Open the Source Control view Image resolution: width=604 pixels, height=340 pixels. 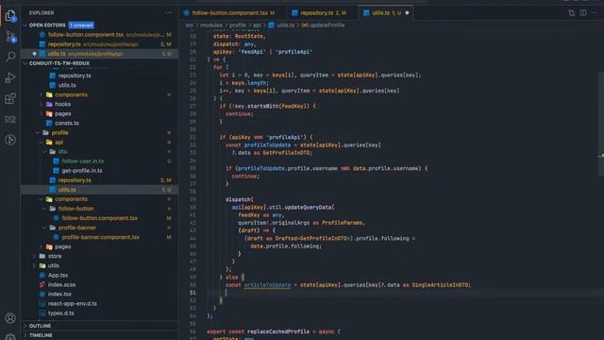click(x=10, y=37)
